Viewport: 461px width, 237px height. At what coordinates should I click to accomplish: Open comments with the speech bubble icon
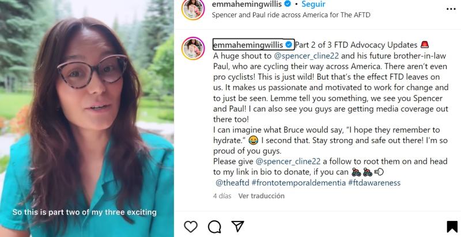[214, 226]
